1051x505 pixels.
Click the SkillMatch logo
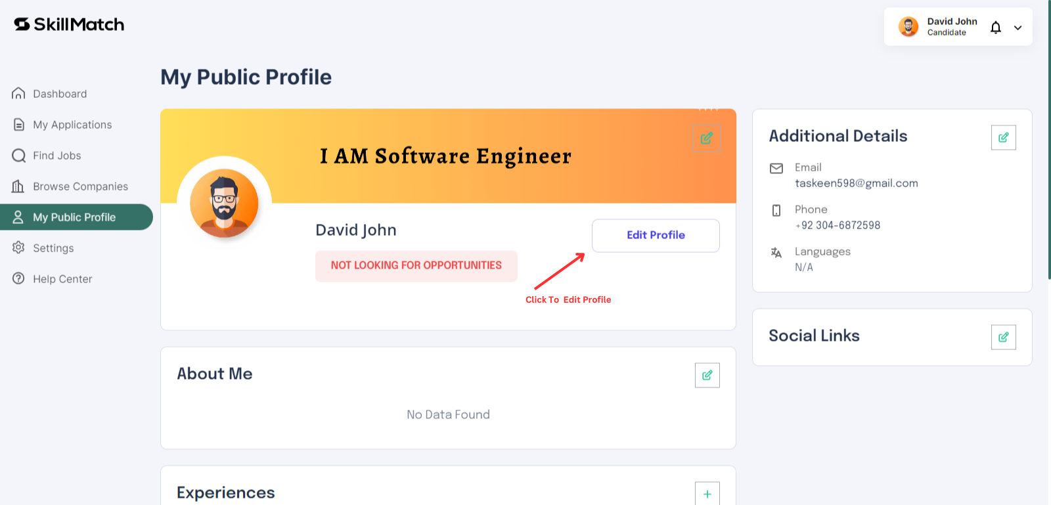(x=69, y=24)
